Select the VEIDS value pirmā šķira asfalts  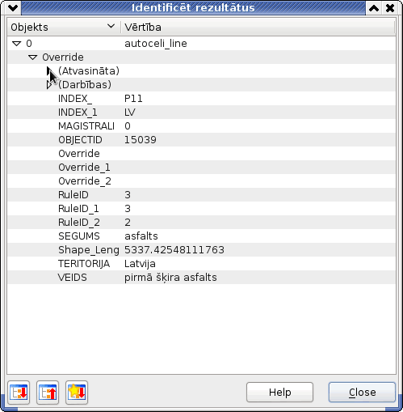170,278
